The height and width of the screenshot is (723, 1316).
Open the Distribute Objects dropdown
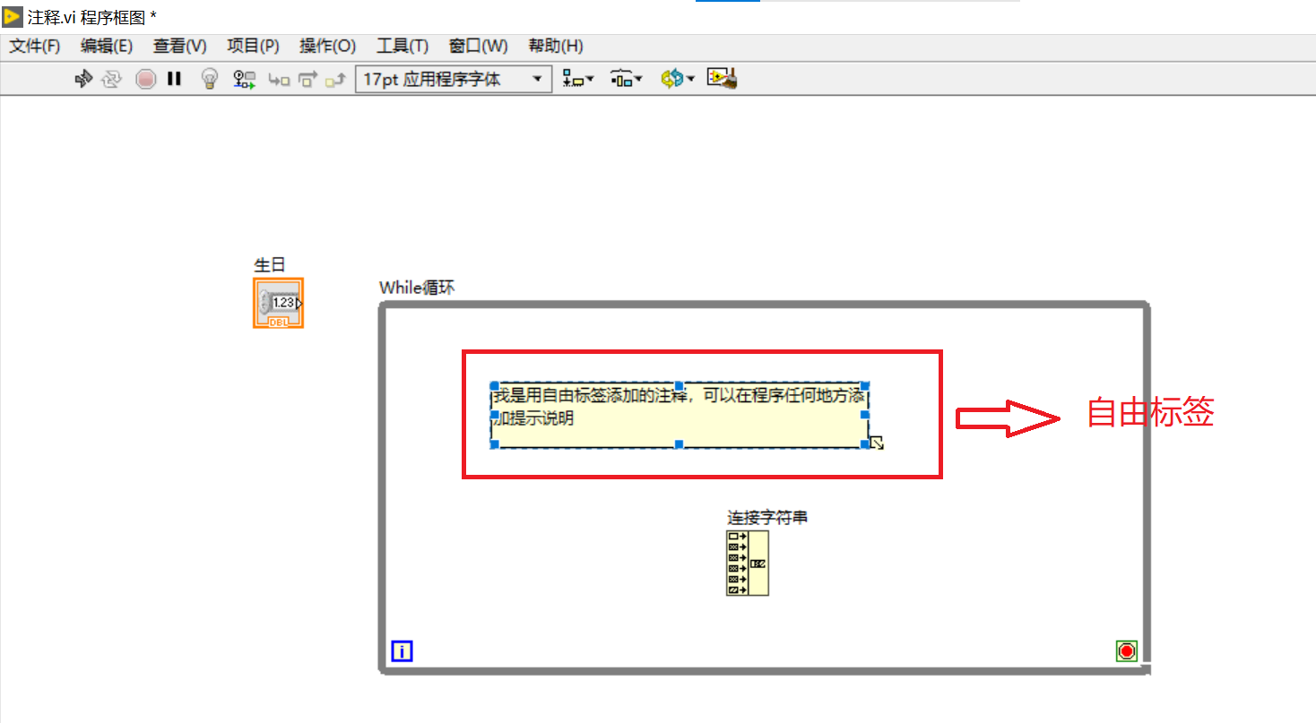pos(627,79)
